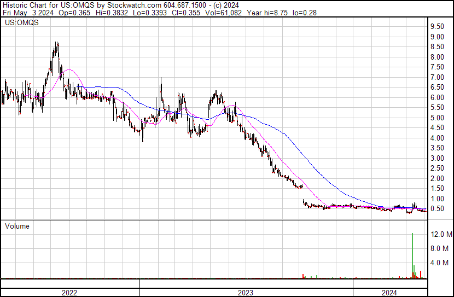
Task: Click the Year hi=8.75 text
Action: pos(267,13)
